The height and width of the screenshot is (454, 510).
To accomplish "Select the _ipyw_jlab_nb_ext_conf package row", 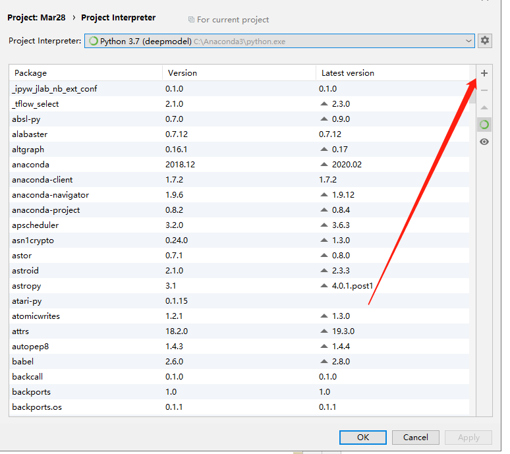I will (239, 89).
